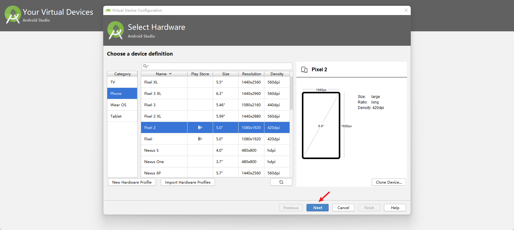The width and height of the screenshot is (514, 230).
Task: Click the 1440x2880 resolution cell
Action: point(251,116)
